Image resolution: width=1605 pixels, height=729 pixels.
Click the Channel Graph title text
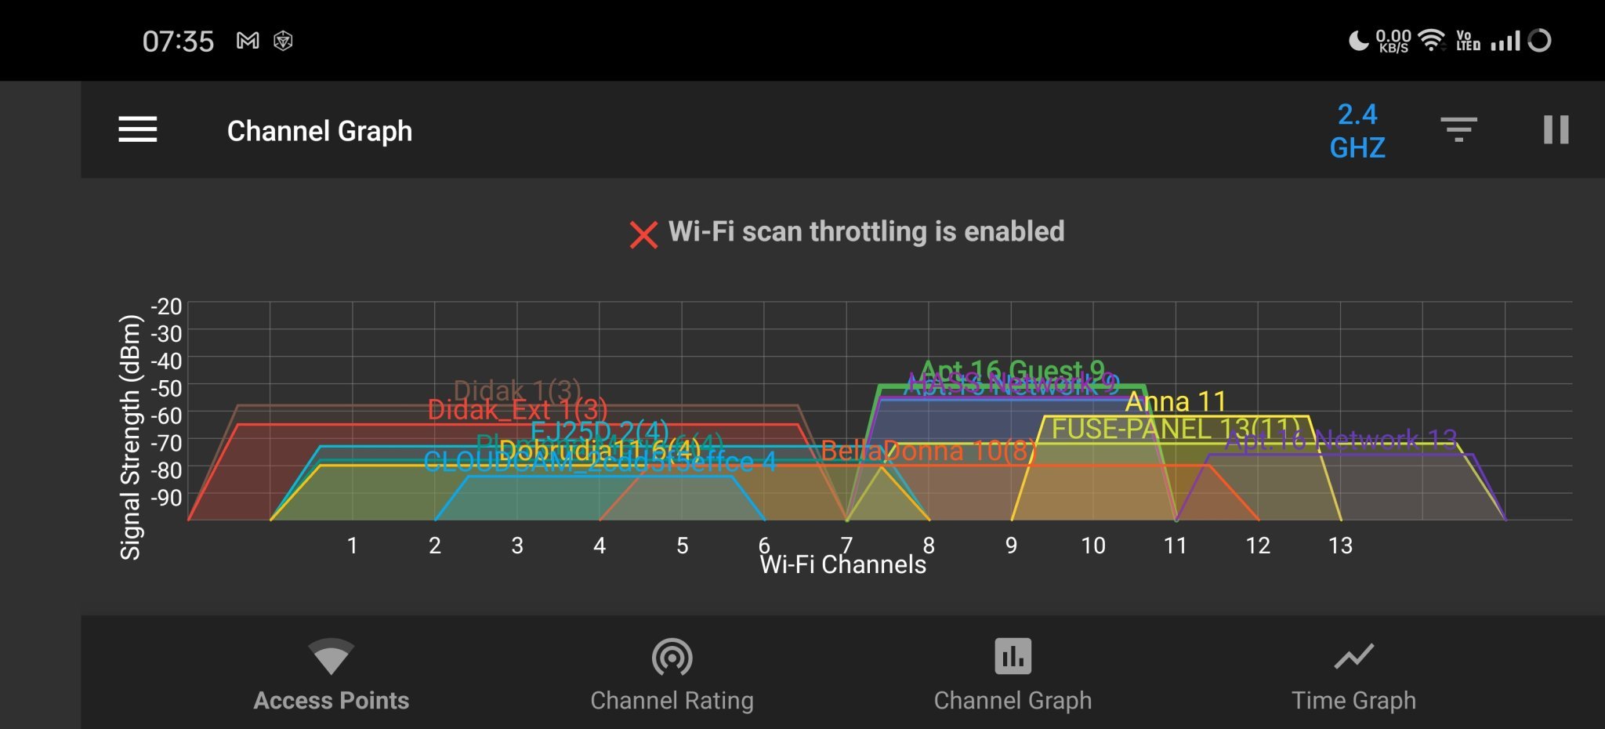tap(320, 131)
